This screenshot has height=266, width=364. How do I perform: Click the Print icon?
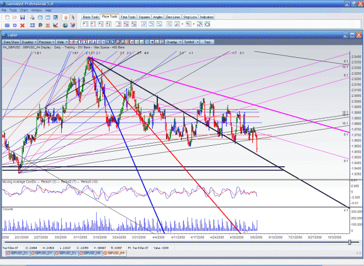32,17
